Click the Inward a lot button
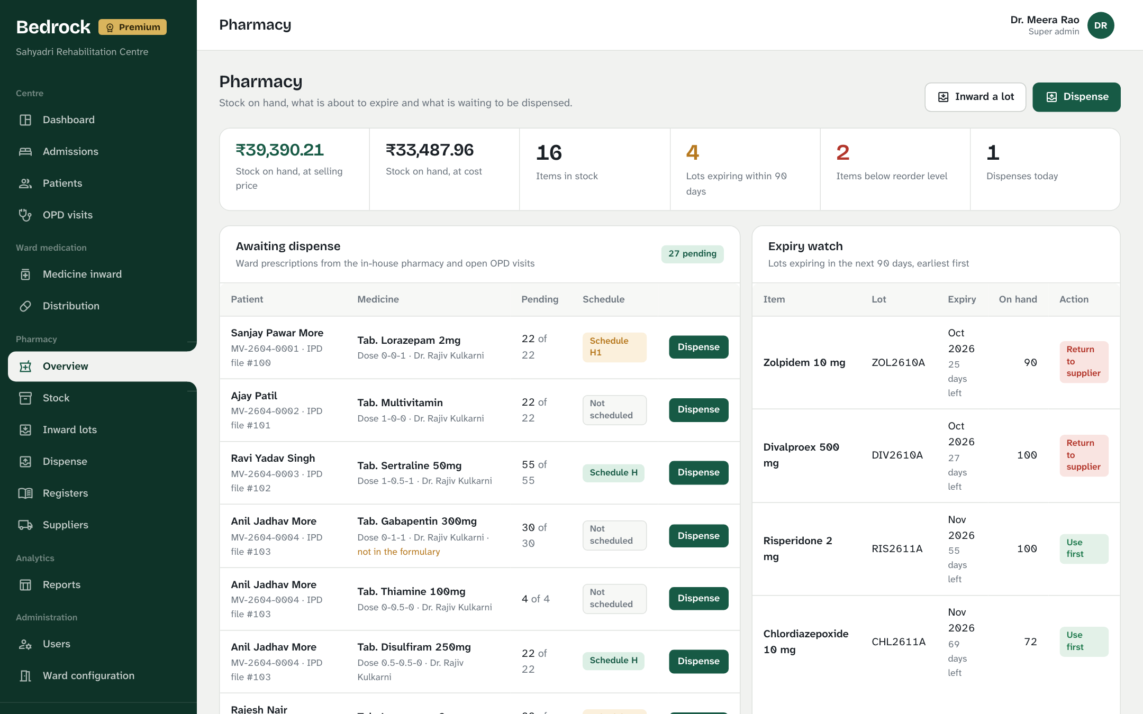This screenshot has width=1143, height=714. coord(975,97)
